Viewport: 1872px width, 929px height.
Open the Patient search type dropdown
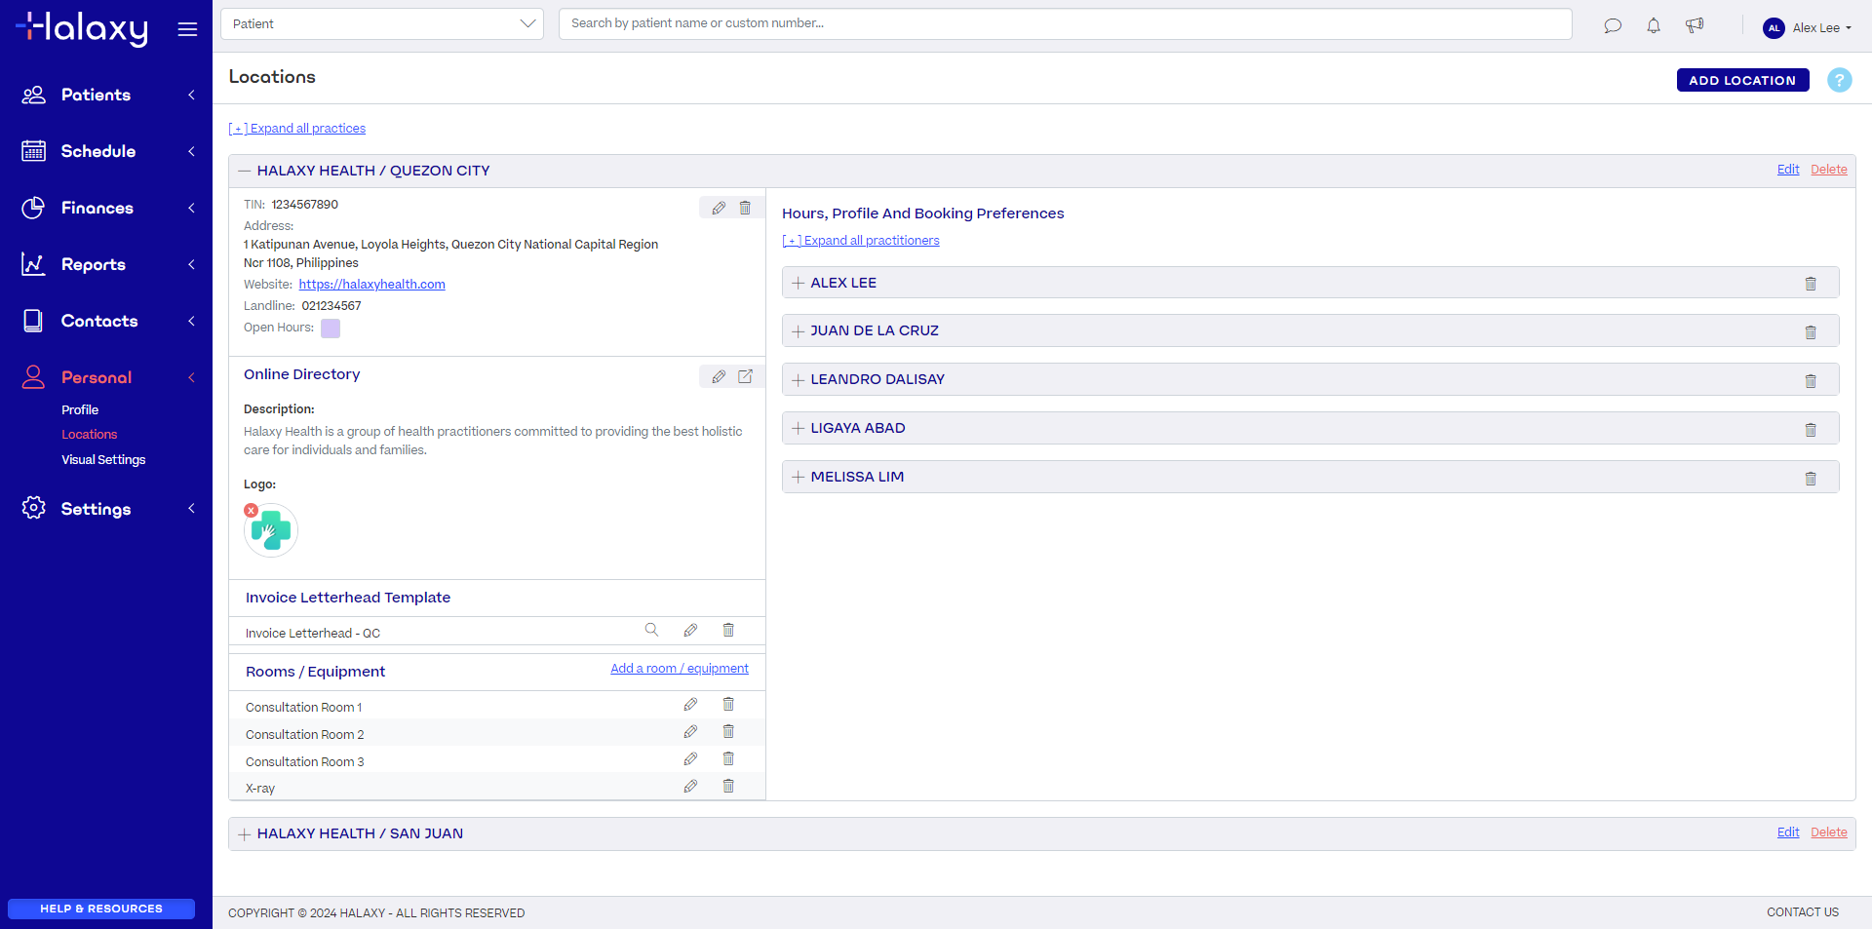click(382, 23)
